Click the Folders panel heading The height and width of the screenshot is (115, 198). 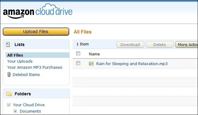pos(23,94)
